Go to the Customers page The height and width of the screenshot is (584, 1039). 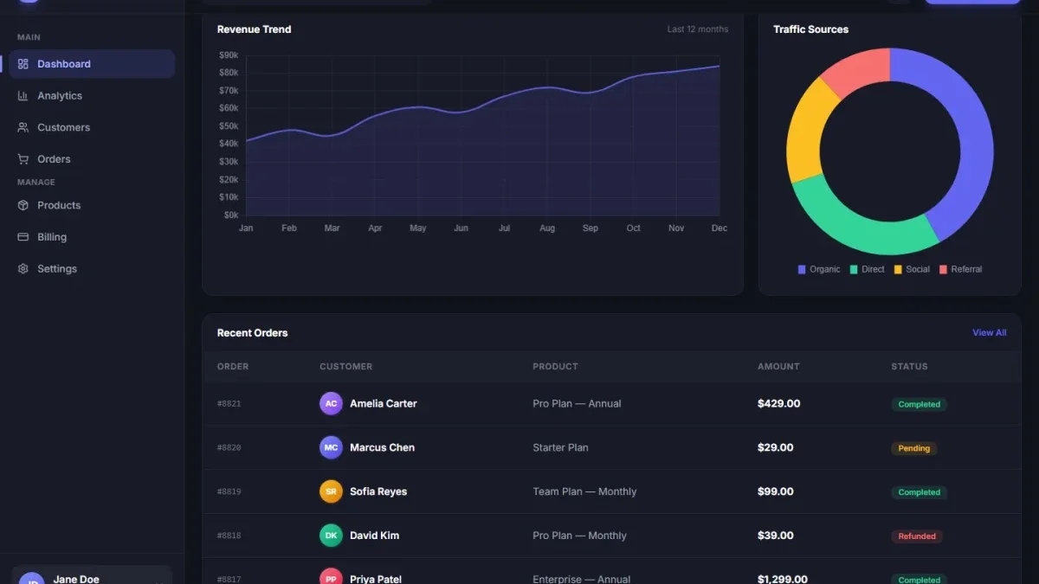coord(92,127)
